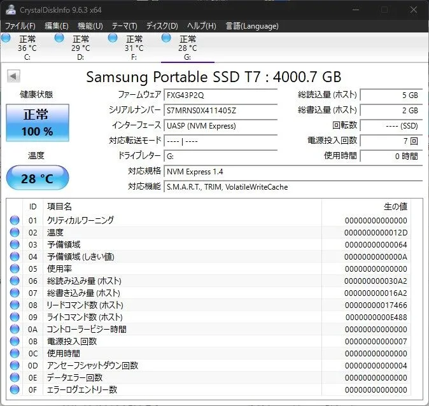The height and width of the screenshot is (406, 429).
Task: Select the C: drive status orb
Action: pyautogui.click(x=6, y=38)
